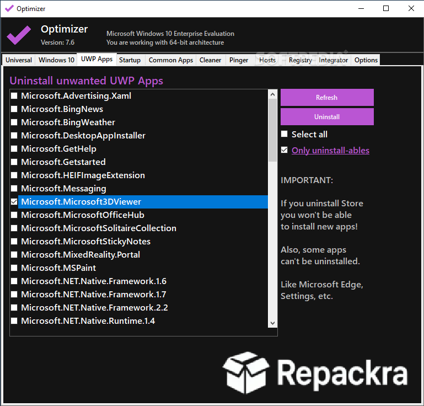Screen dimensions: 424x406
Task: Open the Options tab
Action: 366,60
